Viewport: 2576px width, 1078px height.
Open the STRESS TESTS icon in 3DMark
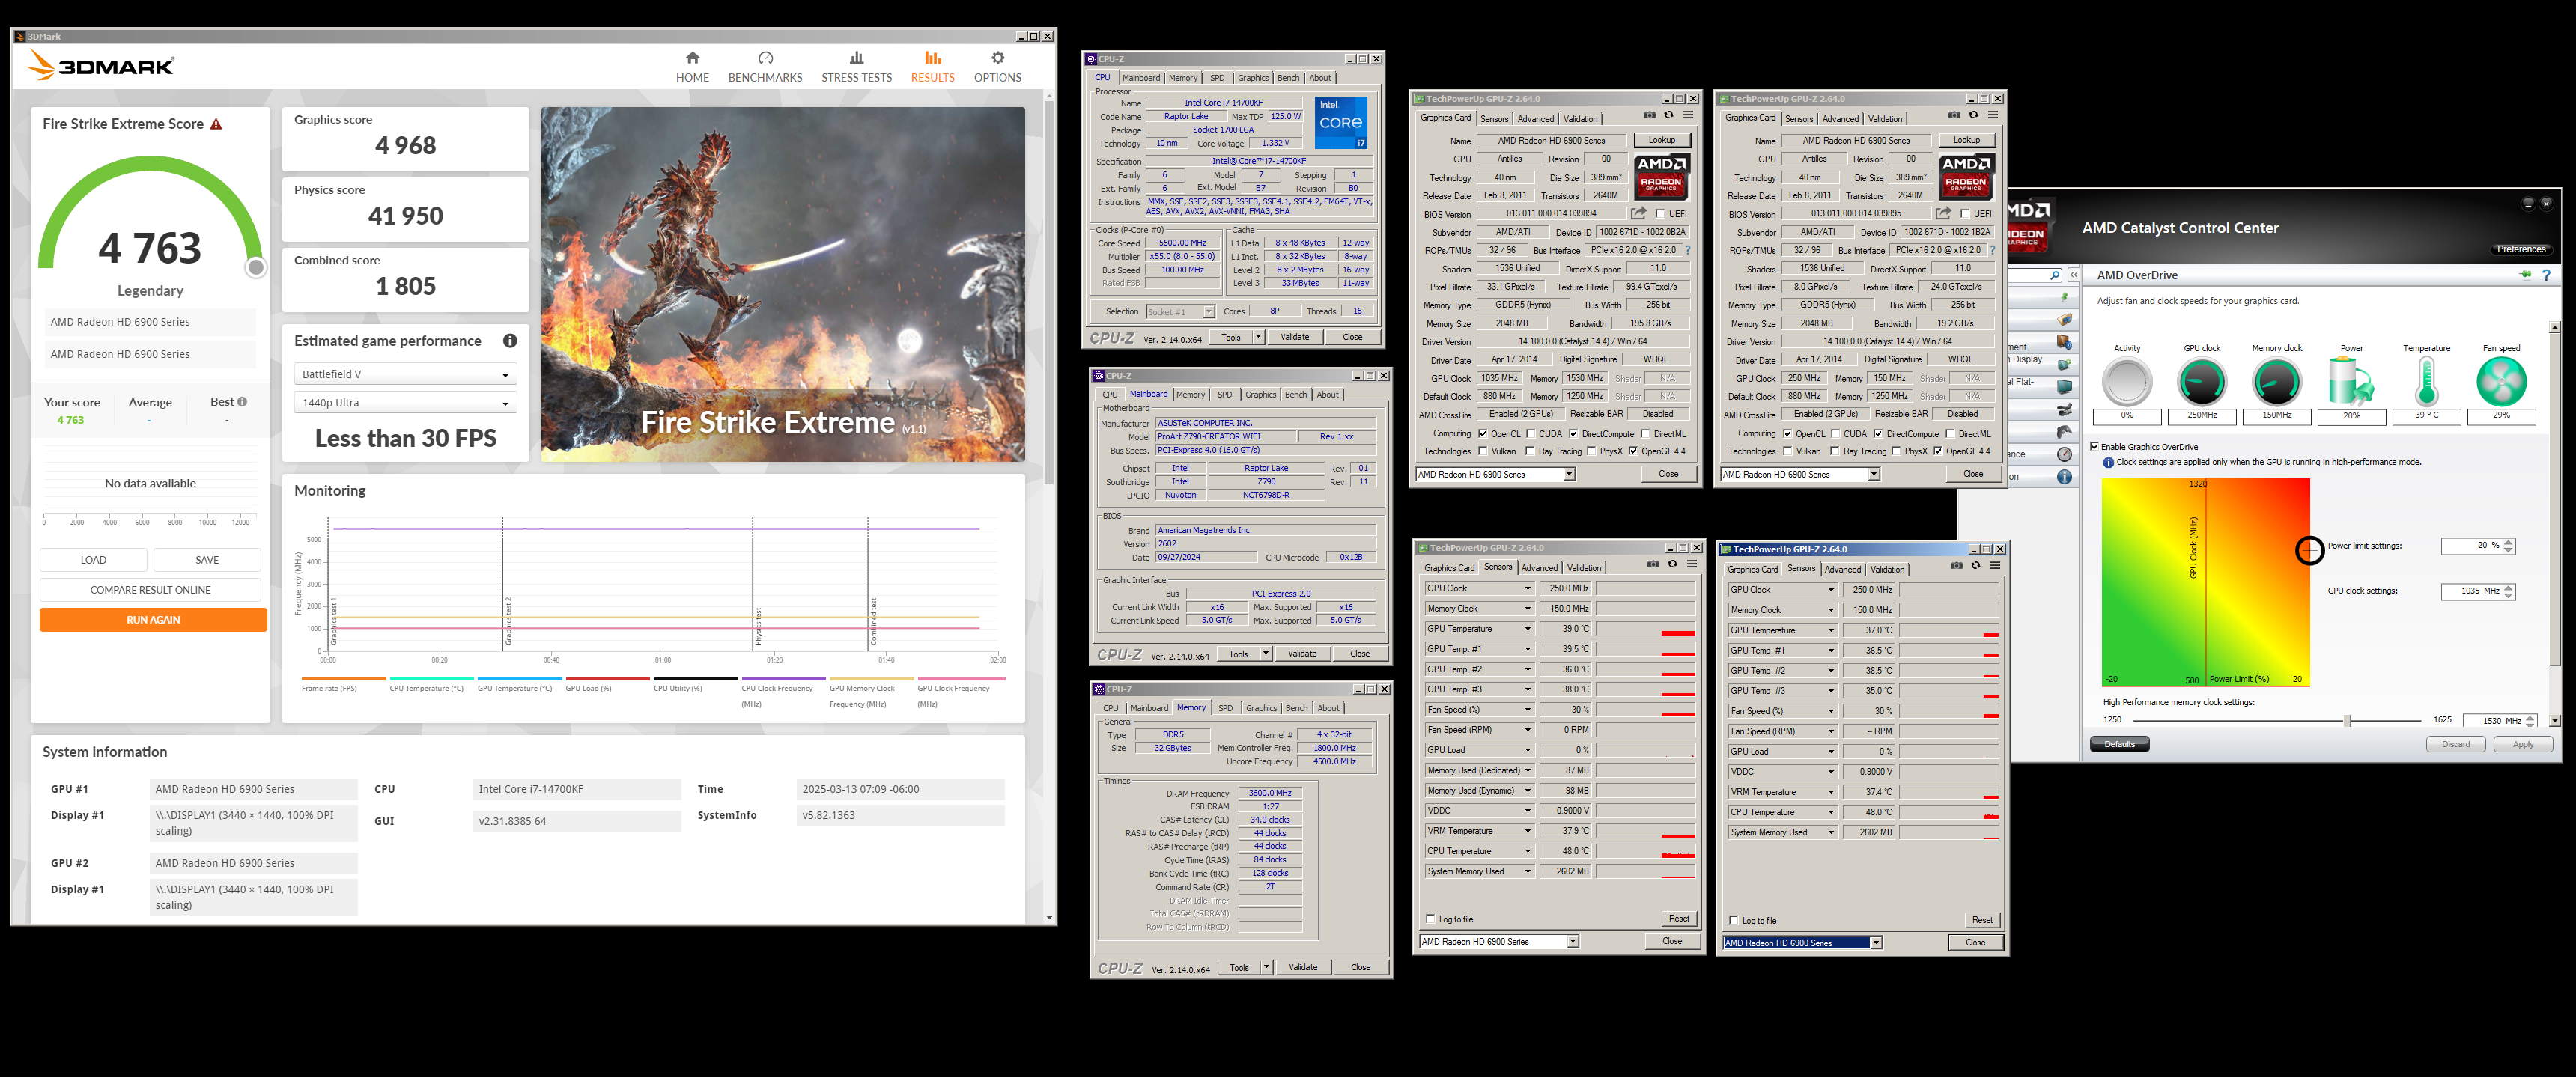[x=856, y=58]
